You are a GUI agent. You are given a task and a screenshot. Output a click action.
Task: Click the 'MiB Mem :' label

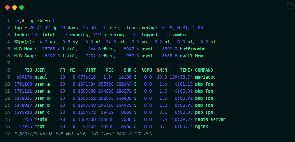(25, 49)
